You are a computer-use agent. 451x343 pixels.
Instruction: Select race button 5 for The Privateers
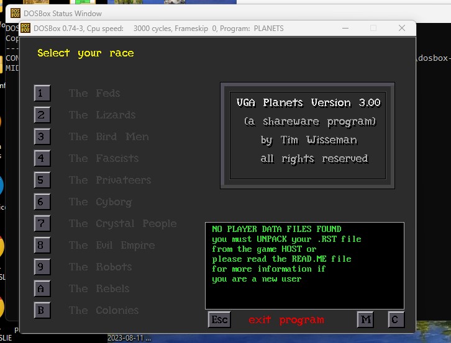pyautogui.click(x=42, y=180)
